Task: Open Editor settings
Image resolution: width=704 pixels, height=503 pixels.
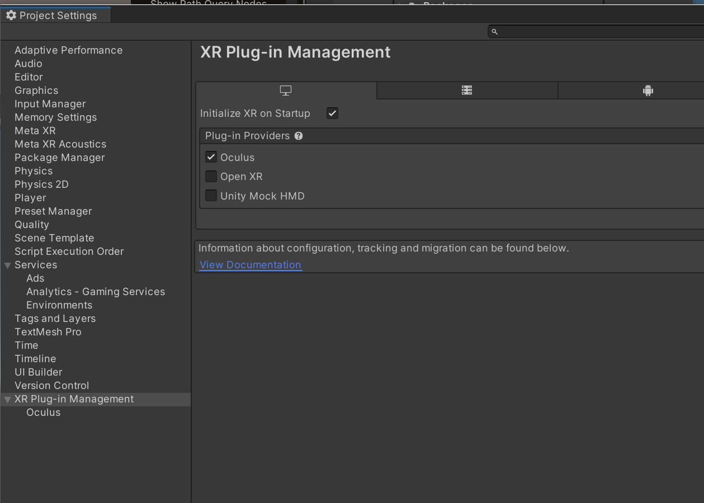Action: (29, 77)
